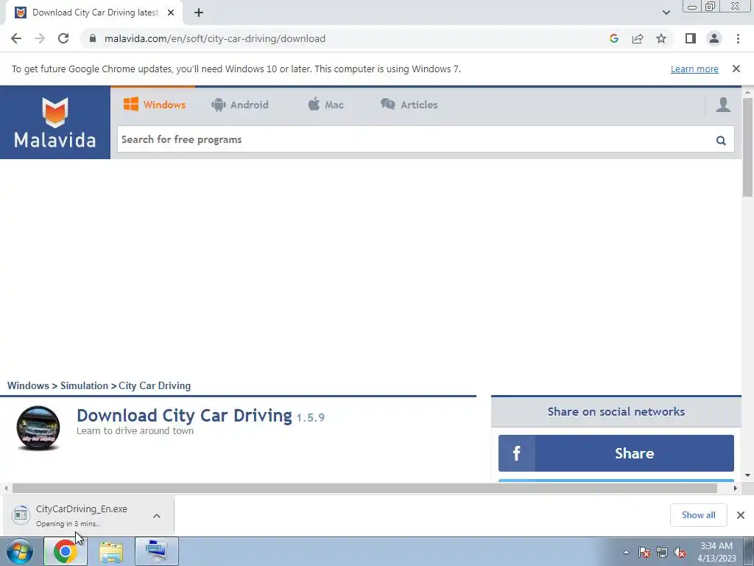Switch to the Mac section
Viewport: 754px width, 566px height.
tap(325, 105)
